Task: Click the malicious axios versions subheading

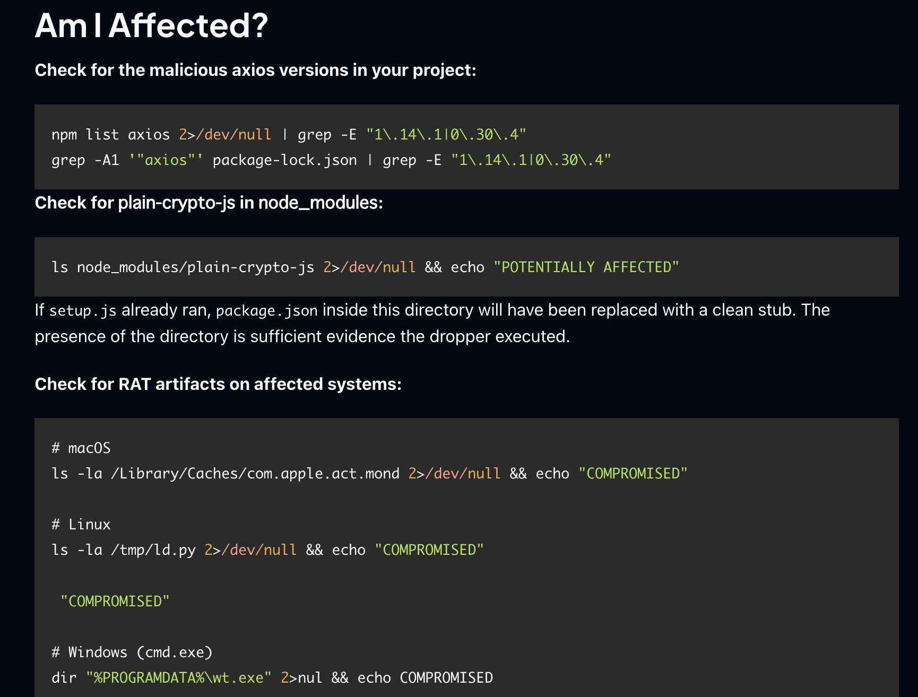Action: 255,70
